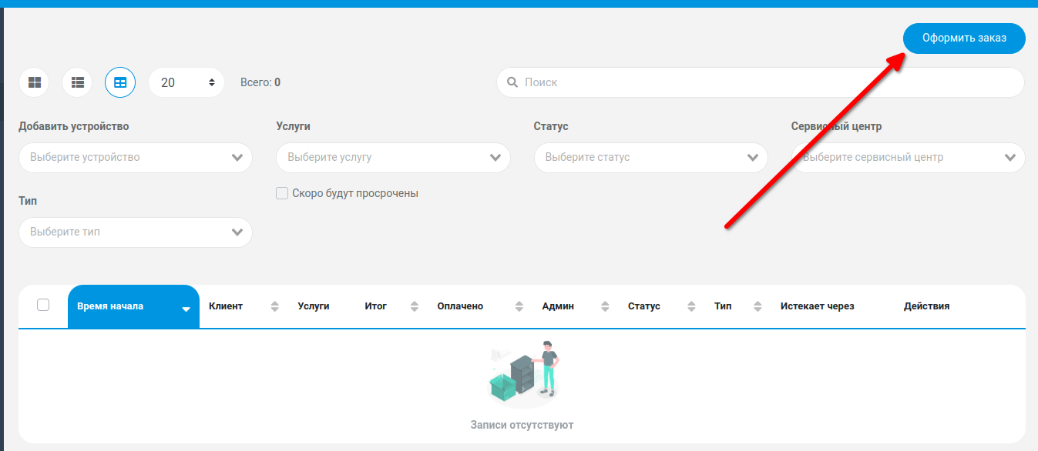The width and height of the screenshot is (1038, 451).
Task: Enable the Скоро будут просрочены checkbox
Action: [x=282, y=193]
